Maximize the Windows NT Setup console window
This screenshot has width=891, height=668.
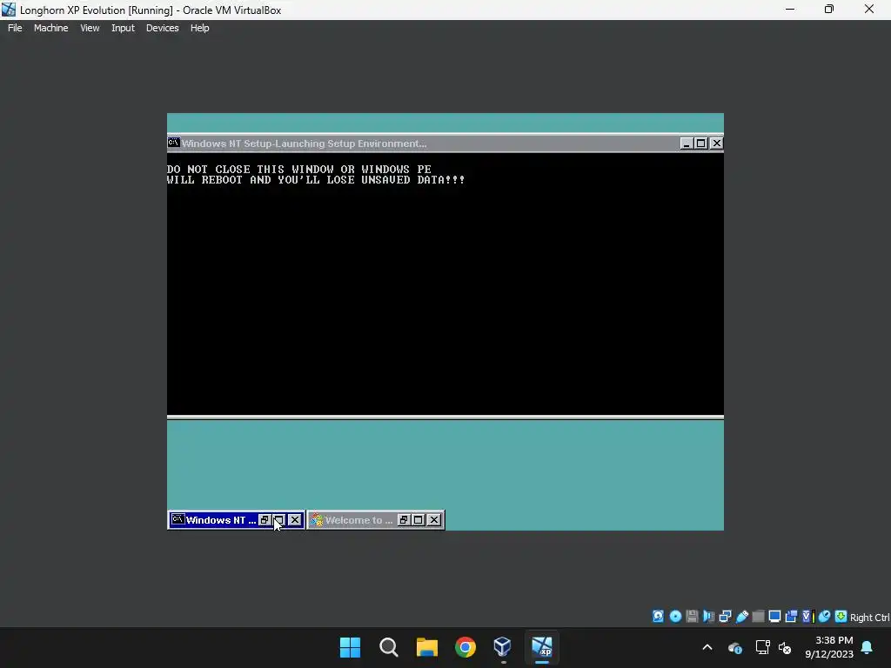tap(701, 144)
